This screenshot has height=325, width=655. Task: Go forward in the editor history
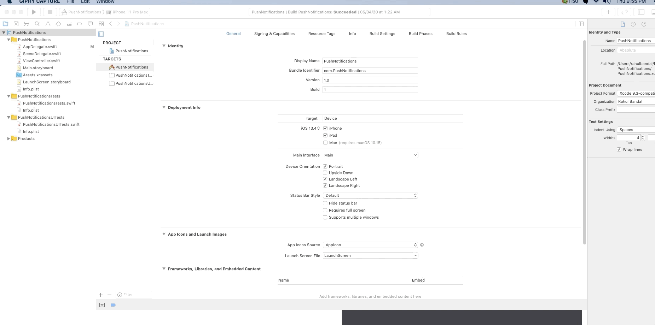point(118,24)
